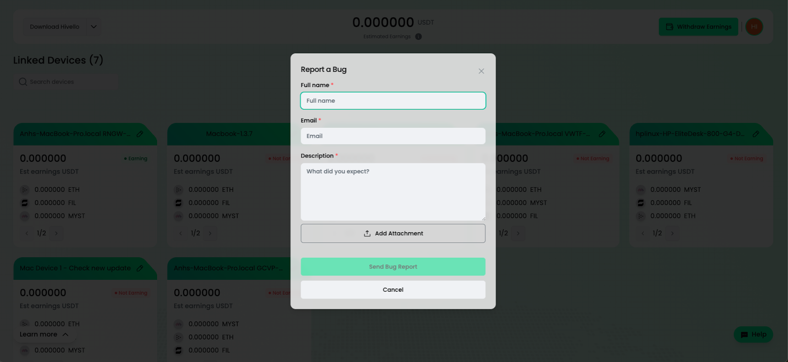Close the Report a Bug dialog

(x=481, y=71)
